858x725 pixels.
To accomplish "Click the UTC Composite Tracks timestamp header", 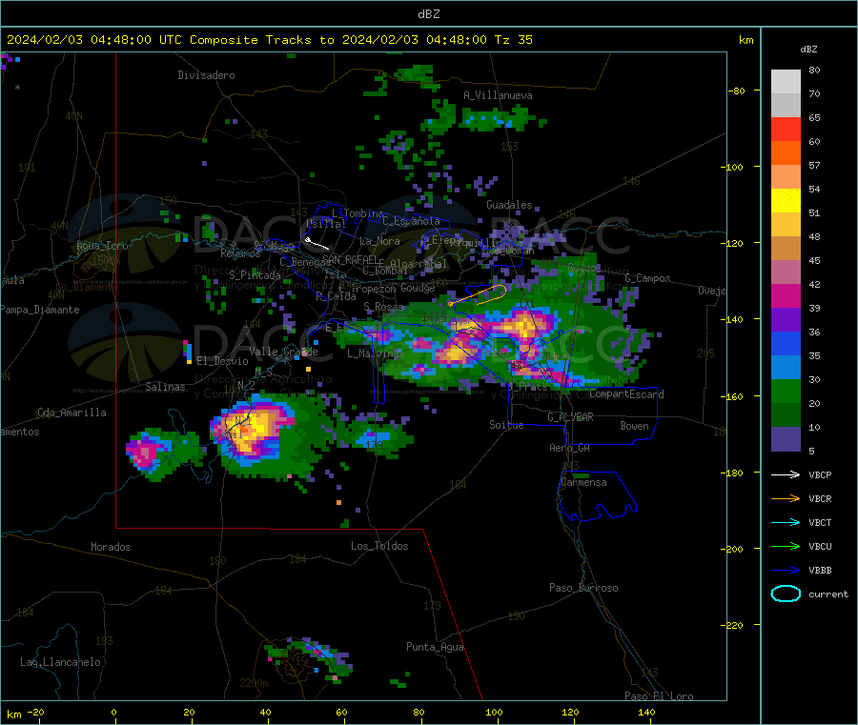I will point(269,40).
